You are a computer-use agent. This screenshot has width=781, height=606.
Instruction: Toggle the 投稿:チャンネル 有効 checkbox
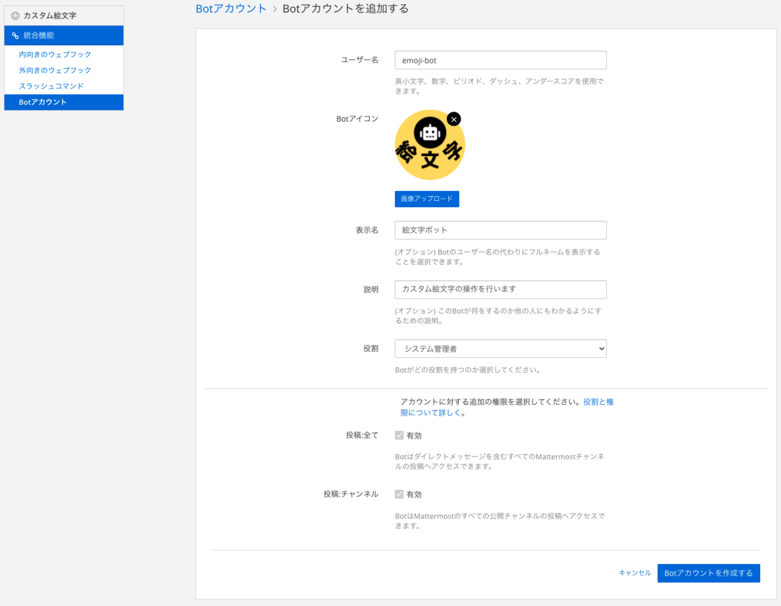click(x=399, y=494)
